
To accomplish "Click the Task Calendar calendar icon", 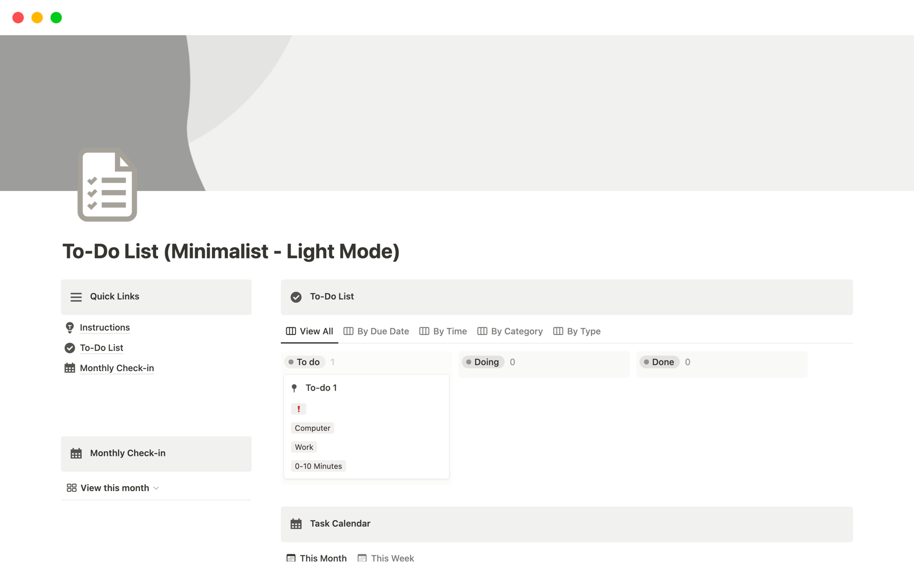I will 296,523.
